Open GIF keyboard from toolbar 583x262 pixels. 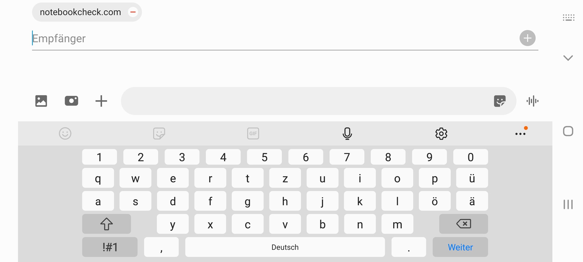click(253, 133)
